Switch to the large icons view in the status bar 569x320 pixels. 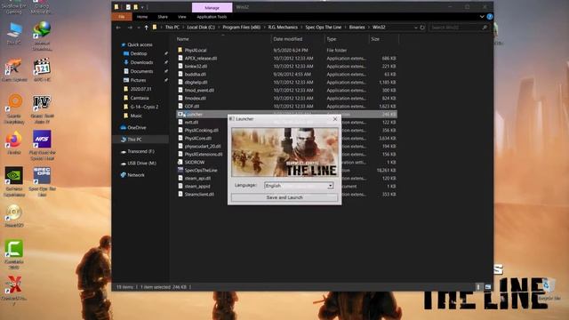488,287
